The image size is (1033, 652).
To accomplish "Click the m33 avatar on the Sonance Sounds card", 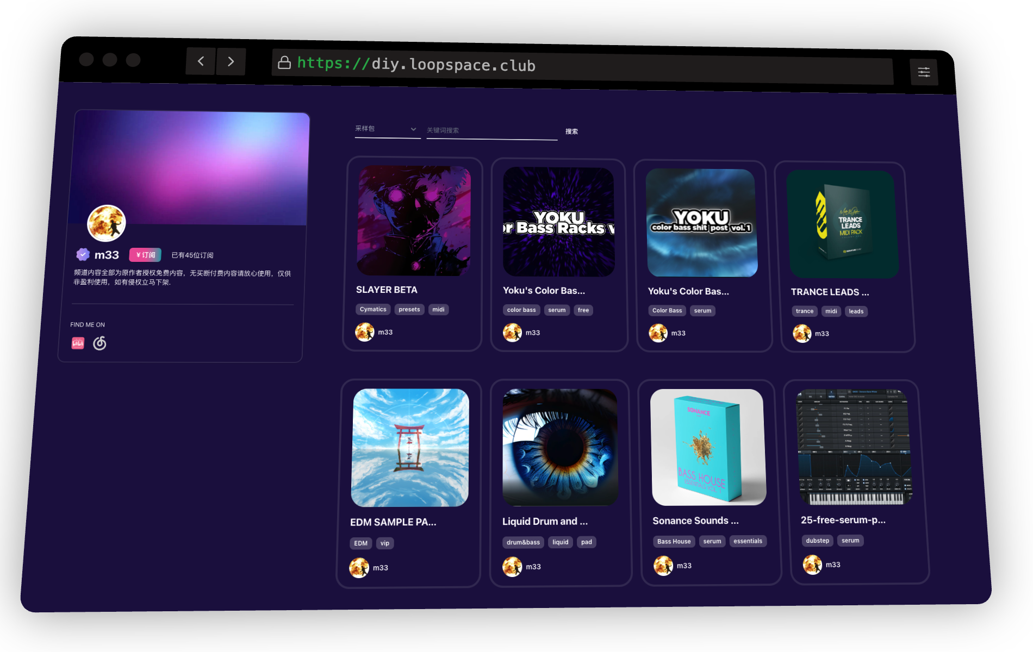I will (x=664, y=565).
